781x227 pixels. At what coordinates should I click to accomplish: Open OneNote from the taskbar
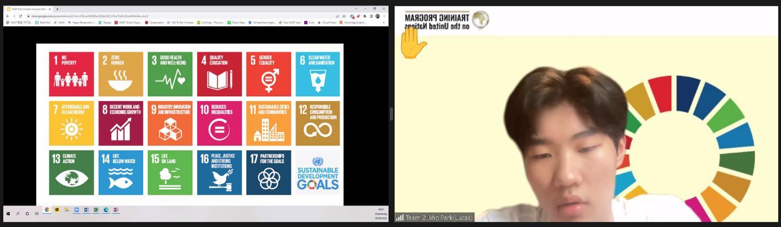pos(116,209)
